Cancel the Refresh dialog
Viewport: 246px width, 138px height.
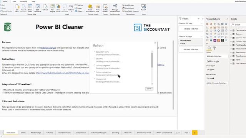point(149,89)
